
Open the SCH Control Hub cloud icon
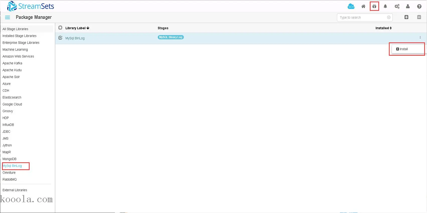351,6
